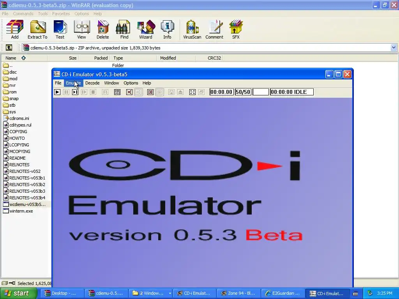Viewport: 399px width, 299px height.
Task: Click the Comment icon in WinRAR
Action: [214, 30]
